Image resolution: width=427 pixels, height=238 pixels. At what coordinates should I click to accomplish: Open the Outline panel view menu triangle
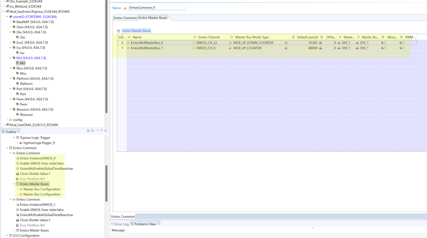click(97, 131)
